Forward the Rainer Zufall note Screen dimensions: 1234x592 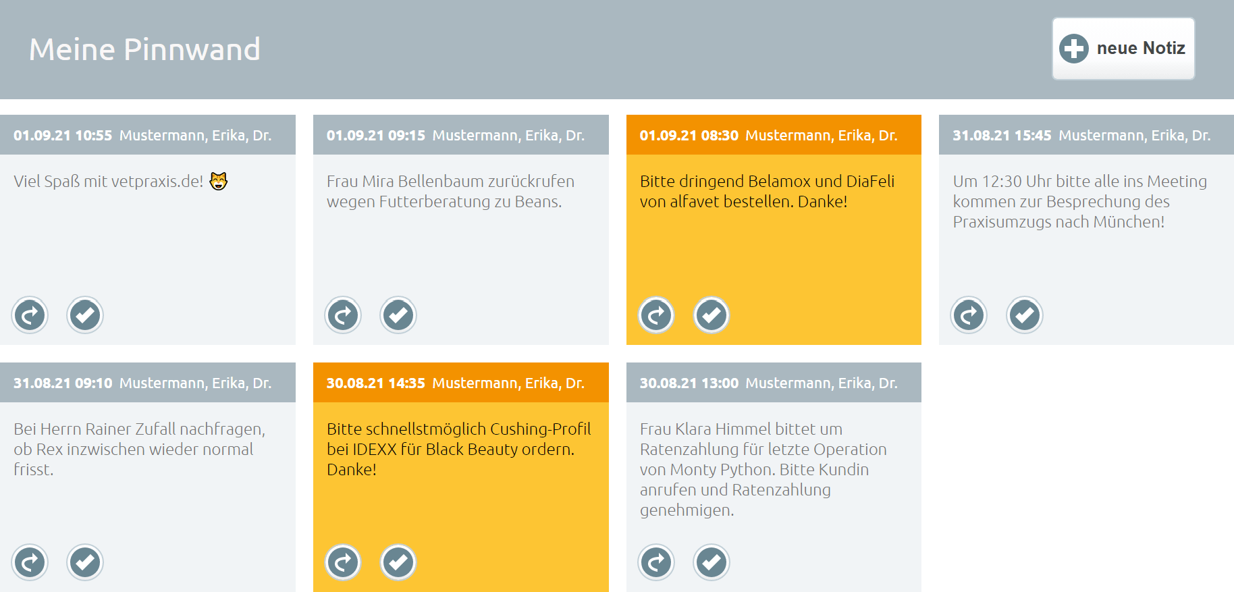[x=30, y=562]
